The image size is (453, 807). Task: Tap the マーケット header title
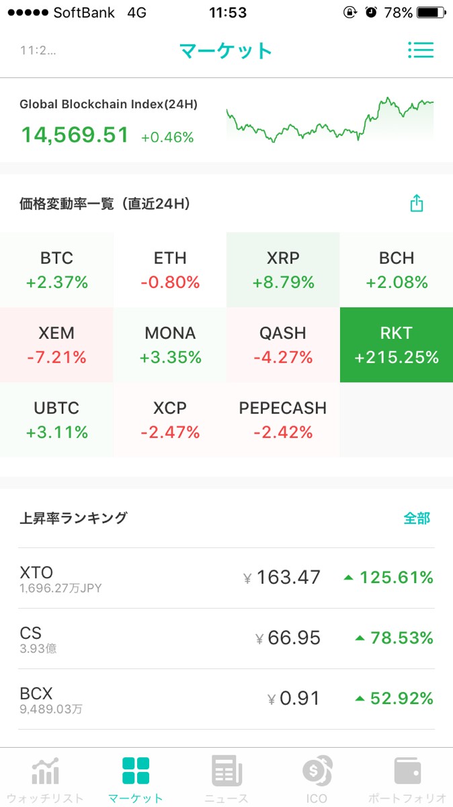click(x=226, y=50)
